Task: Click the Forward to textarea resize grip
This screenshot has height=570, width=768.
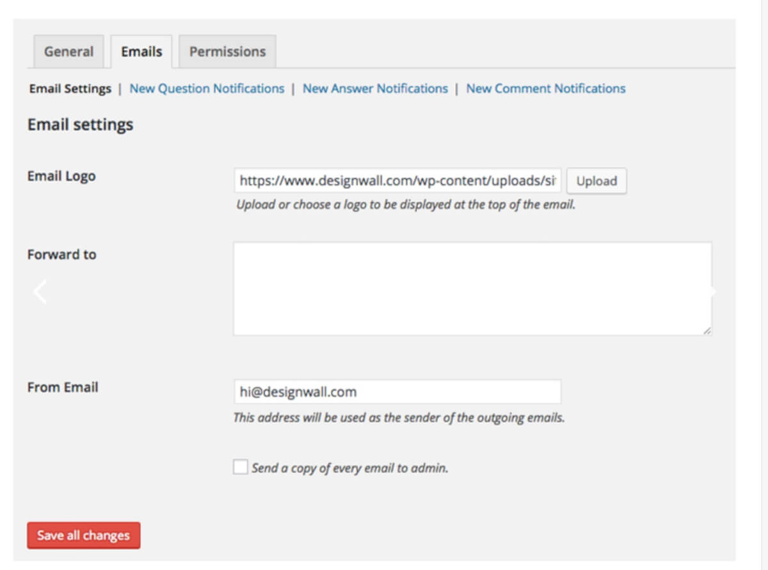Action: 708,331
